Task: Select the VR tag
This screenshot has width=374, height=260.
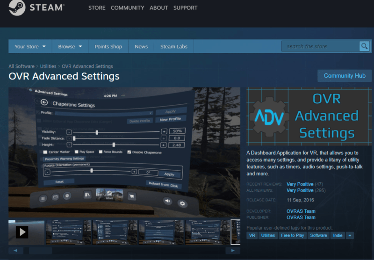Action: (252, 235)
